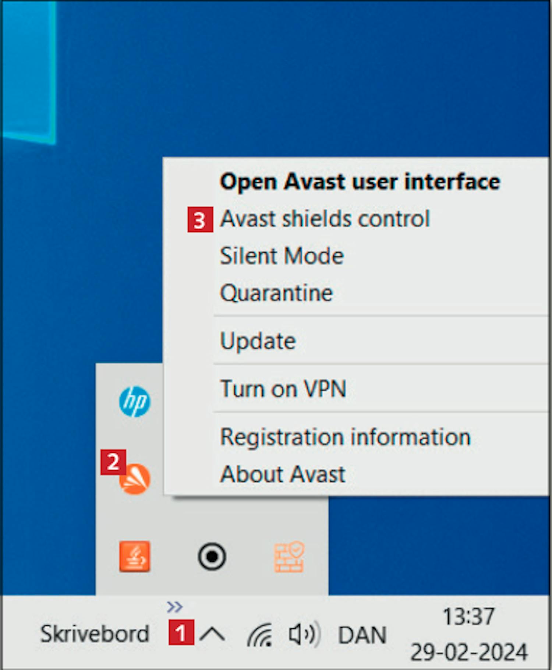Expand the Skrivebord toolbar double chevron

(174, 606)
